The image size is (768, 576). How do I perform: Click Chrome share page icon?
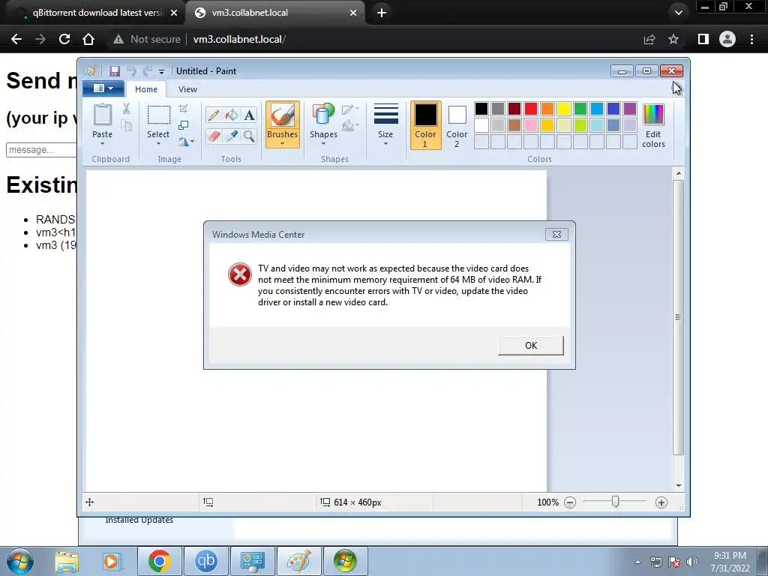(649, 39)
